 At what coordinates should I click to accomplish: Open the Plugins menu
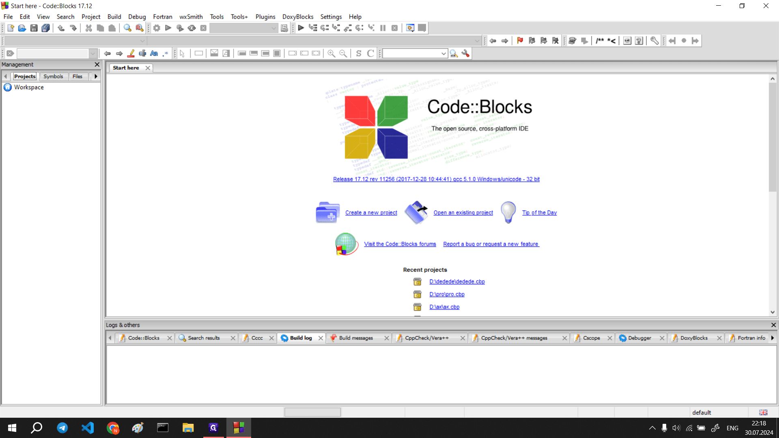pos(265,17)
